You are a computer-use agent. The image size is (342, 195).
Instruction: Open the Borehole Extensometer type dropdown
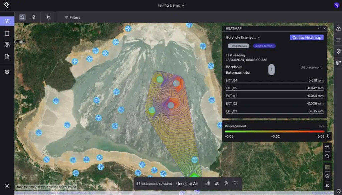pyautogui.click(x=243, y=38)
